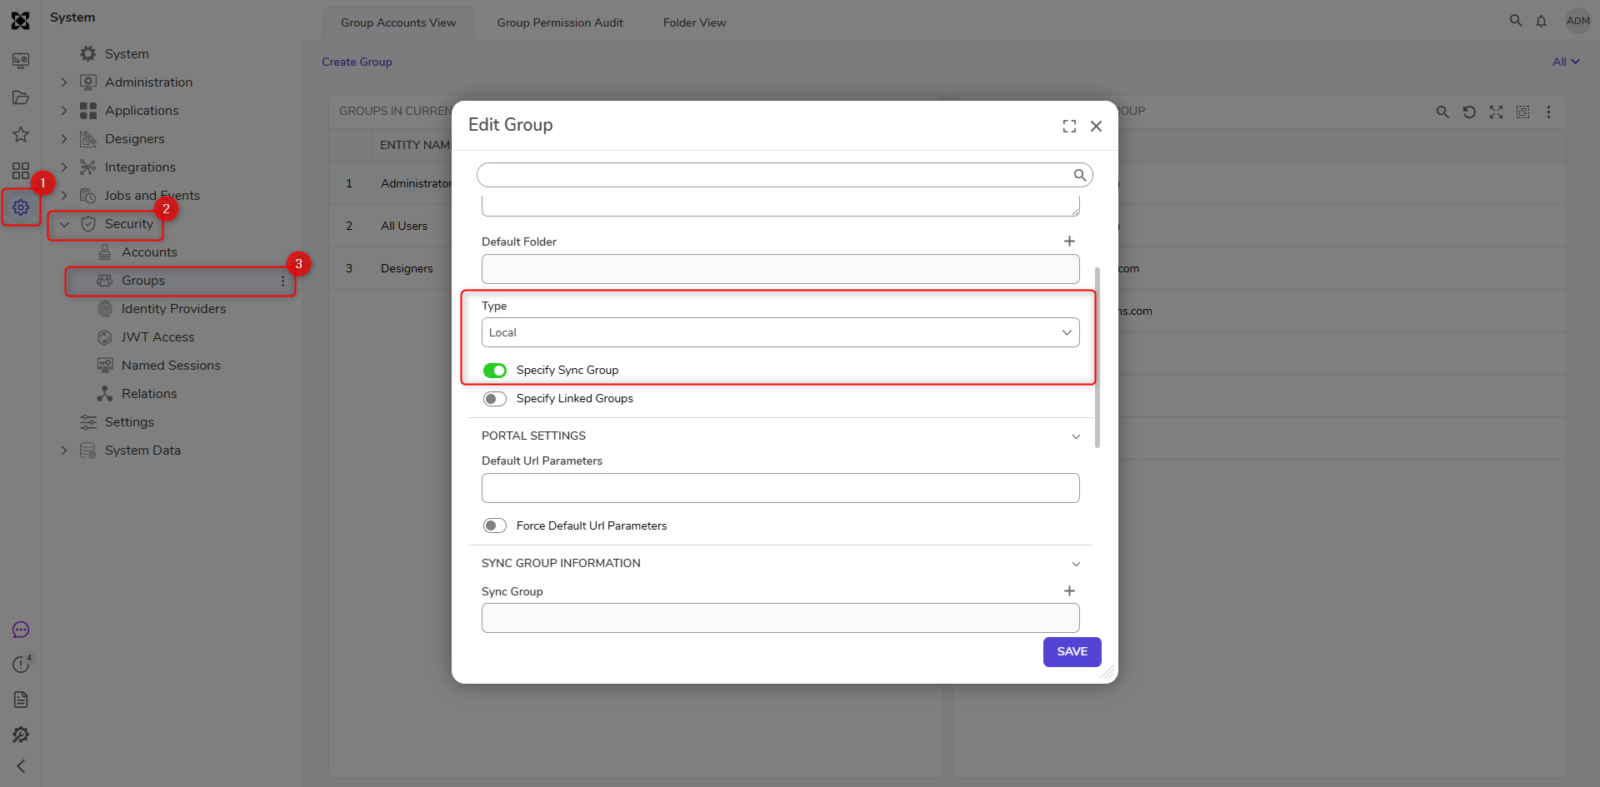
Task: Expand the Applications tree node
Action: [x=64, y=111]
